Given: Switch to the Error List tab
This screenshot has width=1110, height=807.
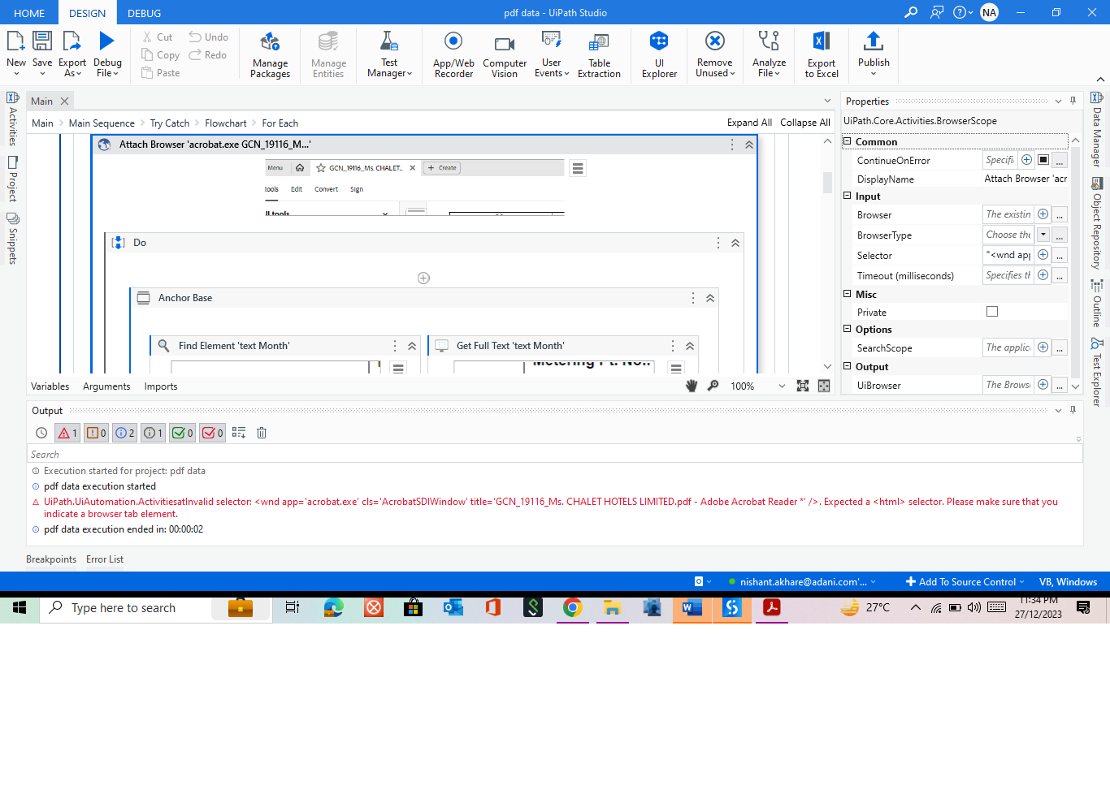Looking at the screenshot, I should [x=105, y=559].
